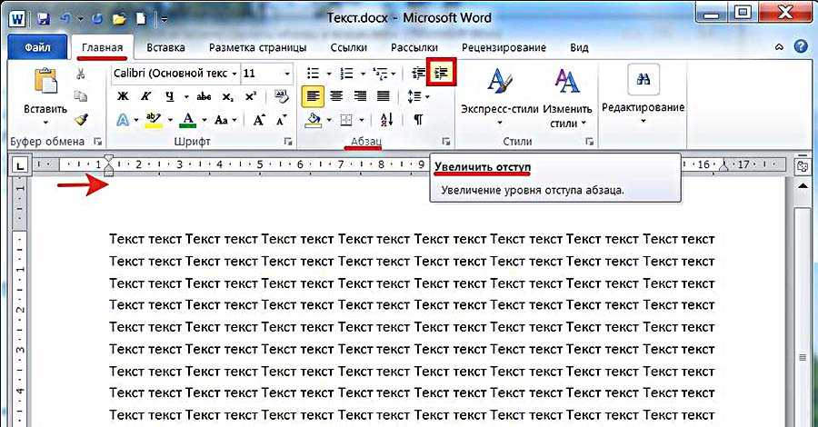Click the Increase Indent button
The height and width of the screenshot is (427, 818).
443,73
